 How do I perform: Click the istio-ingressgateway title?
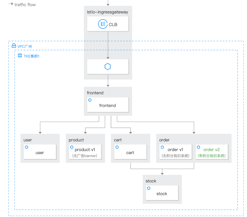click(x=107, y=12)
